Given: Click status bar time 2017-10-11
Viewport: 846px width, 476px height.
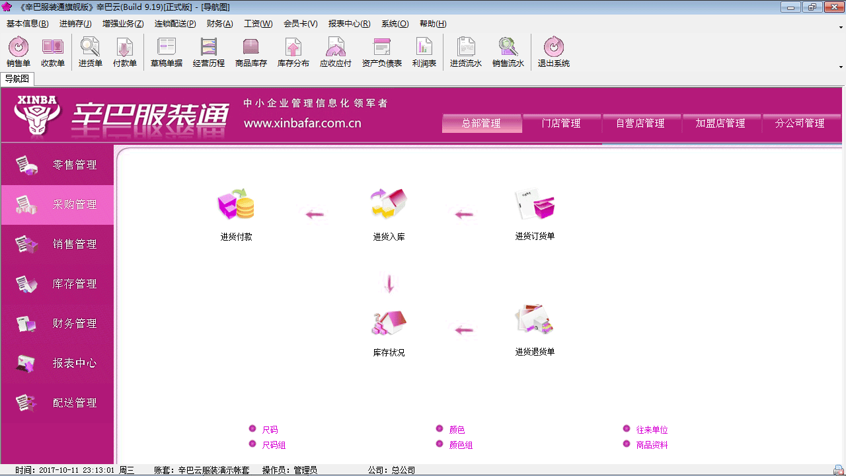Looking at the screenshot, I should [75, 470].
